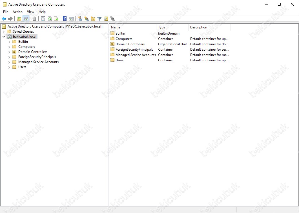The height and width of the screenshot is (213, 299).
Task: Click the Export List toolbar icon
Action: [56, 19]
